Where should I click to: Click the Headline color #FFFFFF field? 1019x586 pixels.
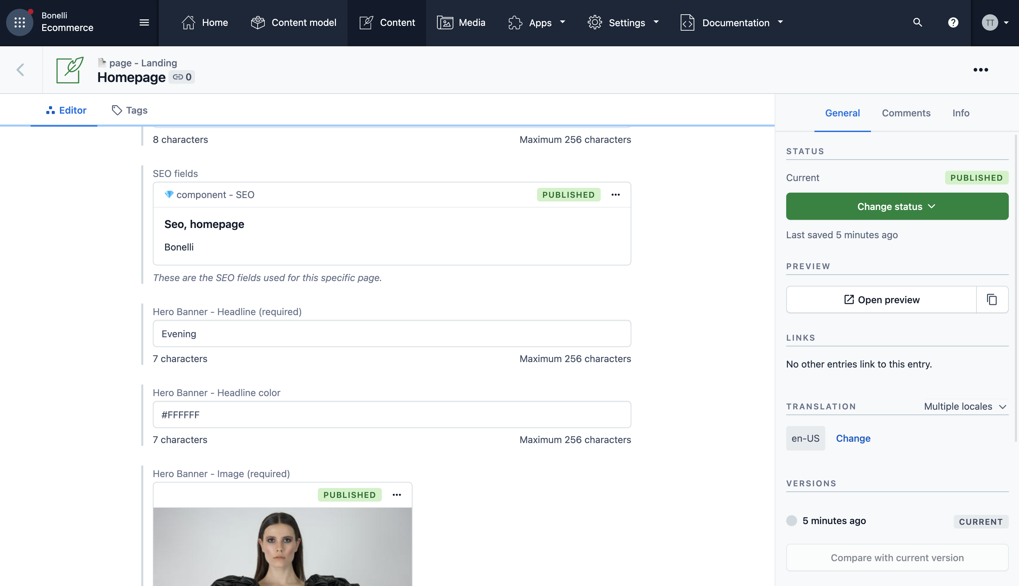click(x=391, y=414)
